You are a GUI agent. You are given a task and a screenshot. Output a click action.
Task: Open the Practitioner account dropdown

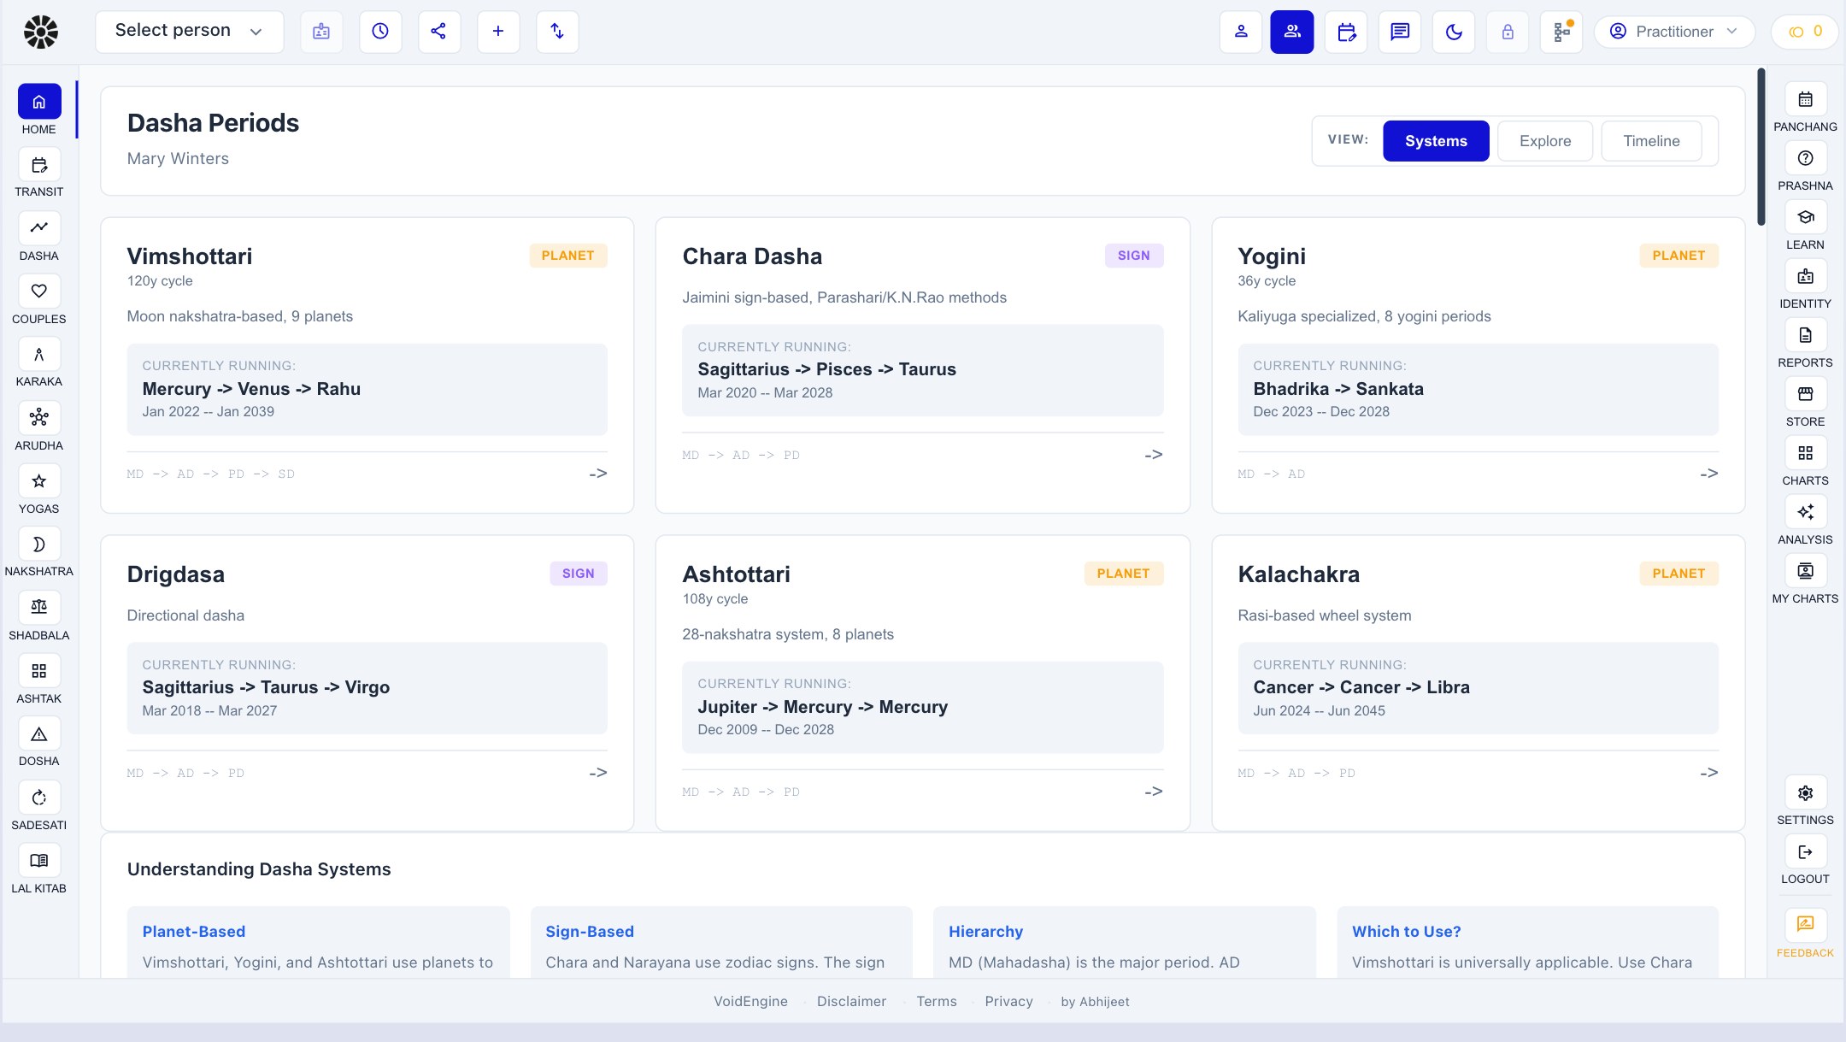(x=1674, y=32)
